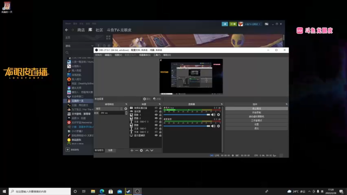Open the transition type dropdown

coord(109,109)
